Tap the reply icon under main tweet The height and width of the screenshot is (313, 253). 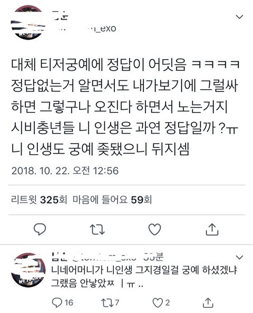point(40,229)
